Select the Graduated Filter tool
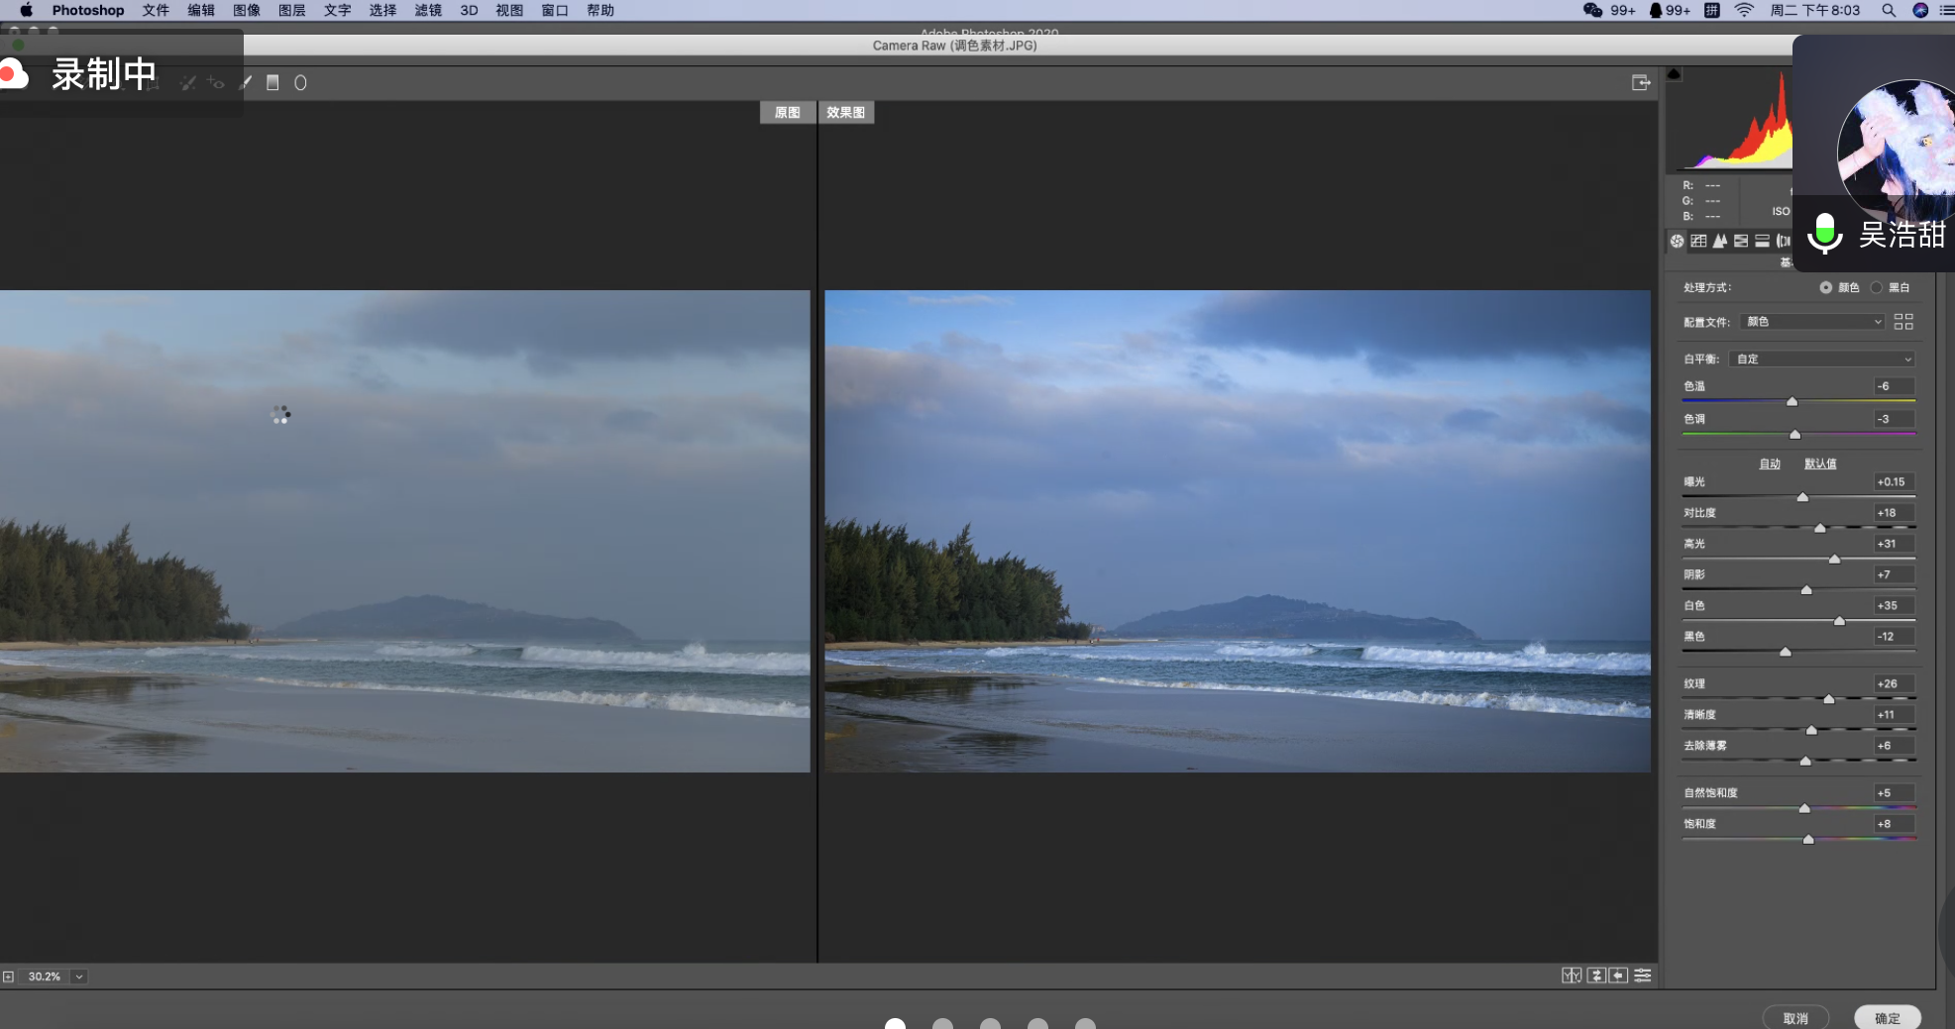The height and width of the screenshot is (1029, 1955). click(272, 83)
